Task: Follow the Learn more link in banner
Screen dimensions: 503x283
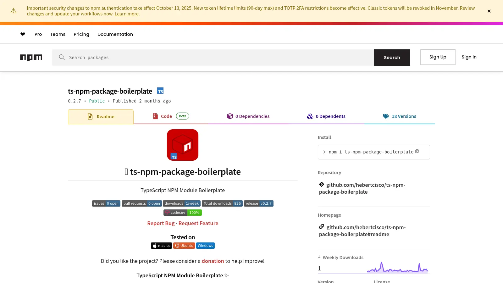Action: [127, 14]
